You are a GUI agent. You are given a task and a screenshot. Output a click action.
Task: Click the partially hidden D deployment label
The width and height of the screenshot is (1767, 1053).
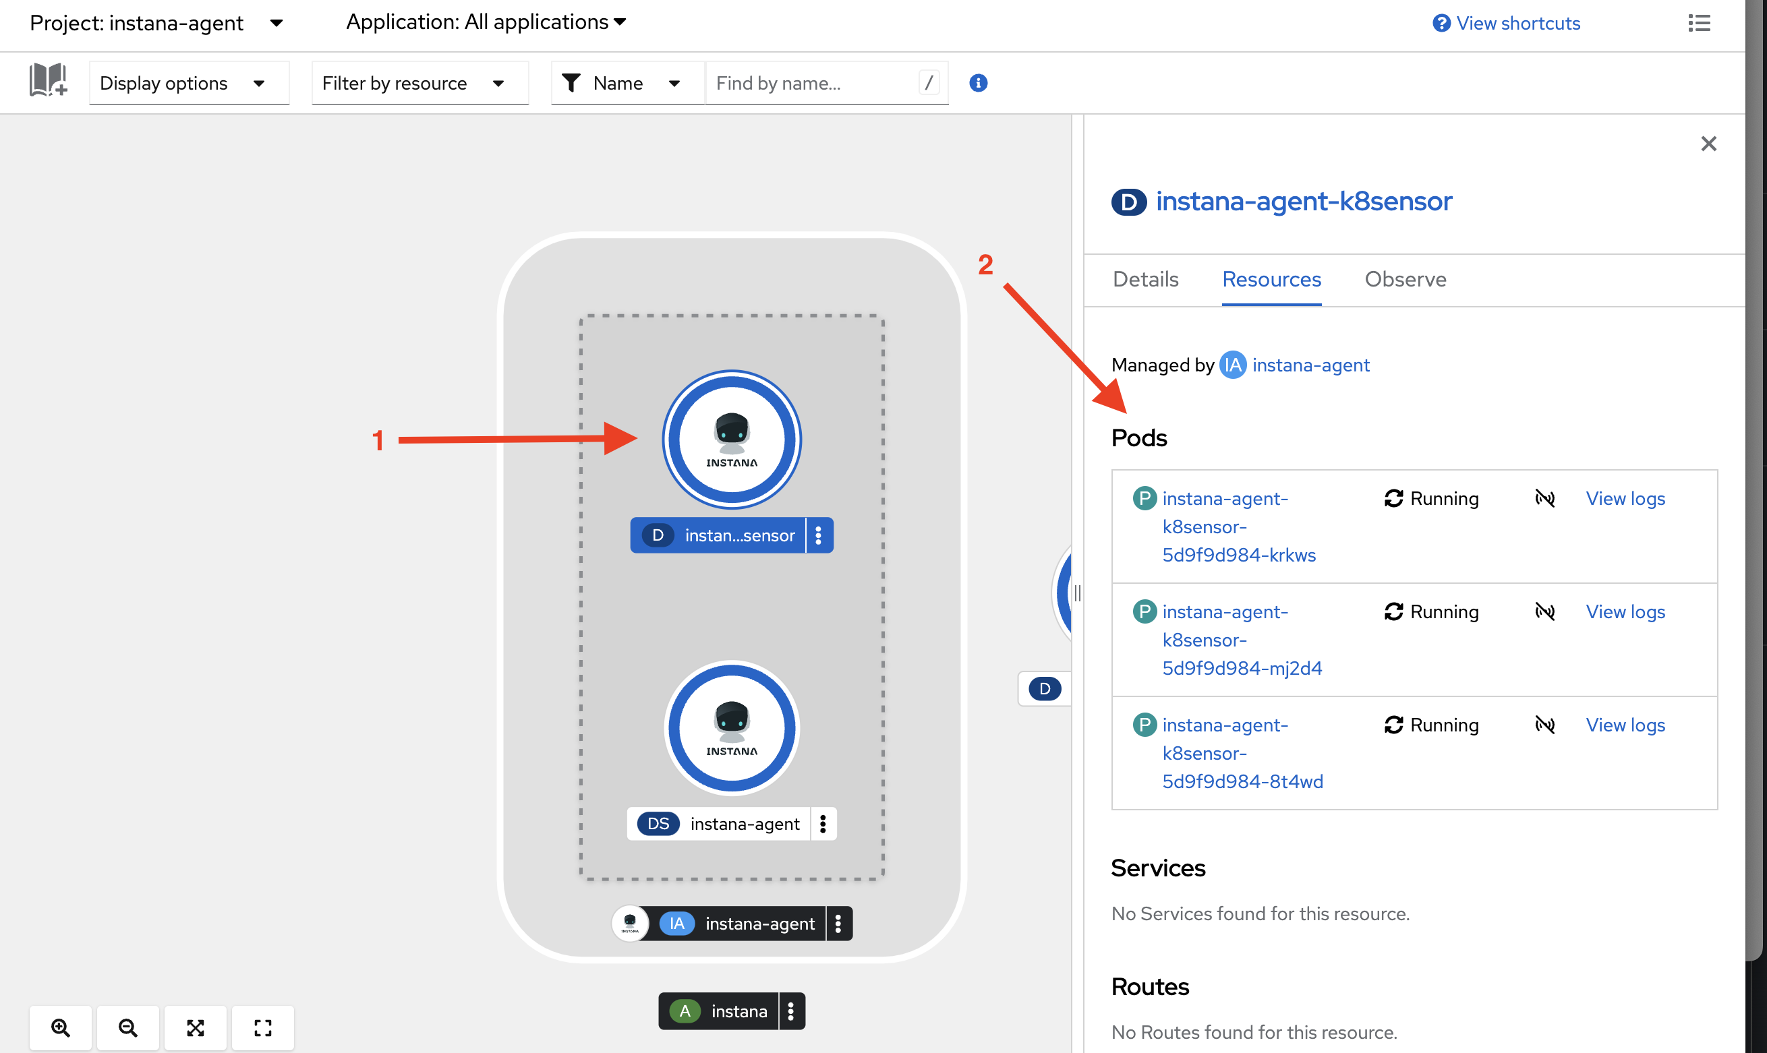click(1045, 688)
